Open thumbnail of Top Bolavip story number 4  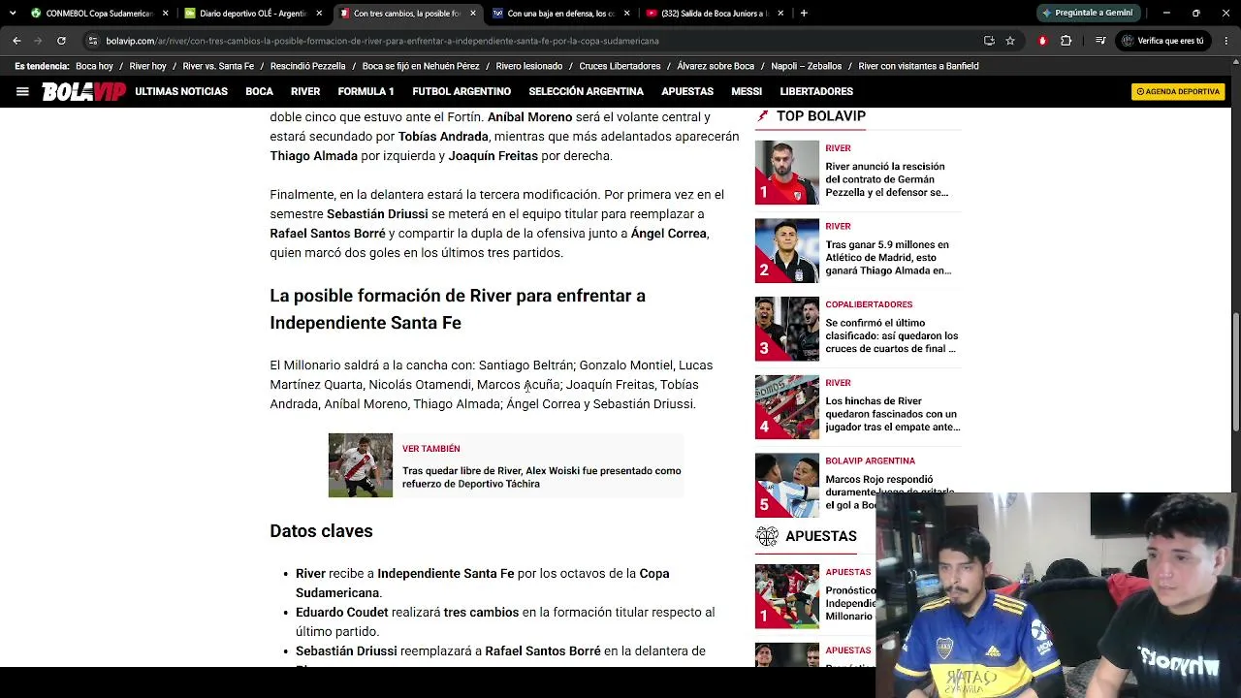(787, 407)
